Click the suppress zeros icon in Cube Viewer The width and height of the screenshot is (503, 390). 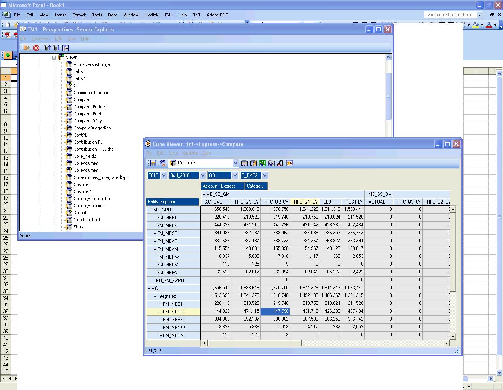click(281, 163)
